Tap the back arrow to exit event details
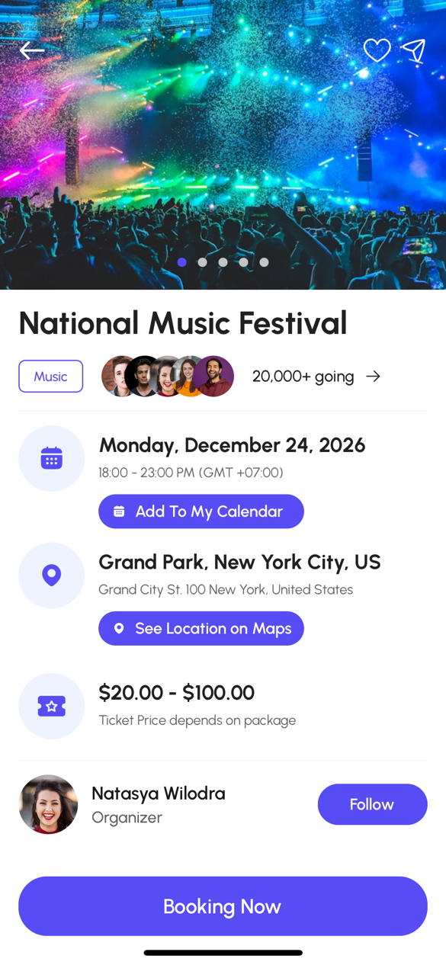The width and height of the screenshot is (446, 965). pyautogui.click(x=32, y=50)
